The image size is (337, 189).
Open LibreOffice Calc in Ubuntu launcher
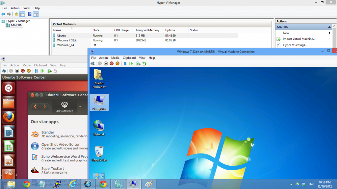point(9,146)
